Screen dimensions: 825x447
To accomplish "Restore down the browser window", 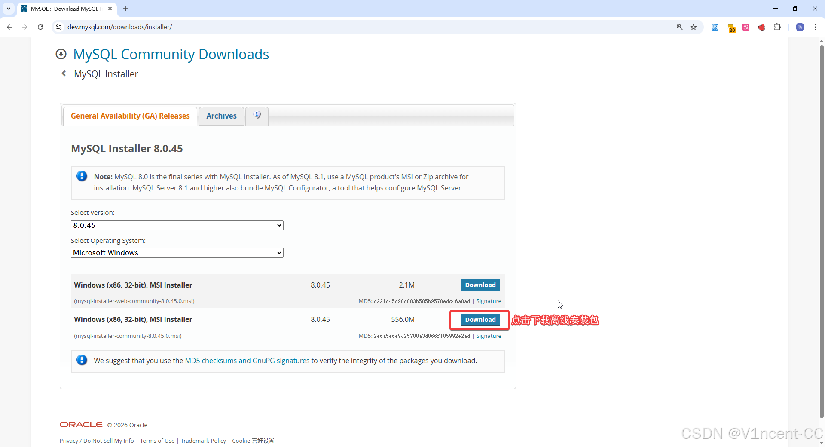I will tap(795, 9).
